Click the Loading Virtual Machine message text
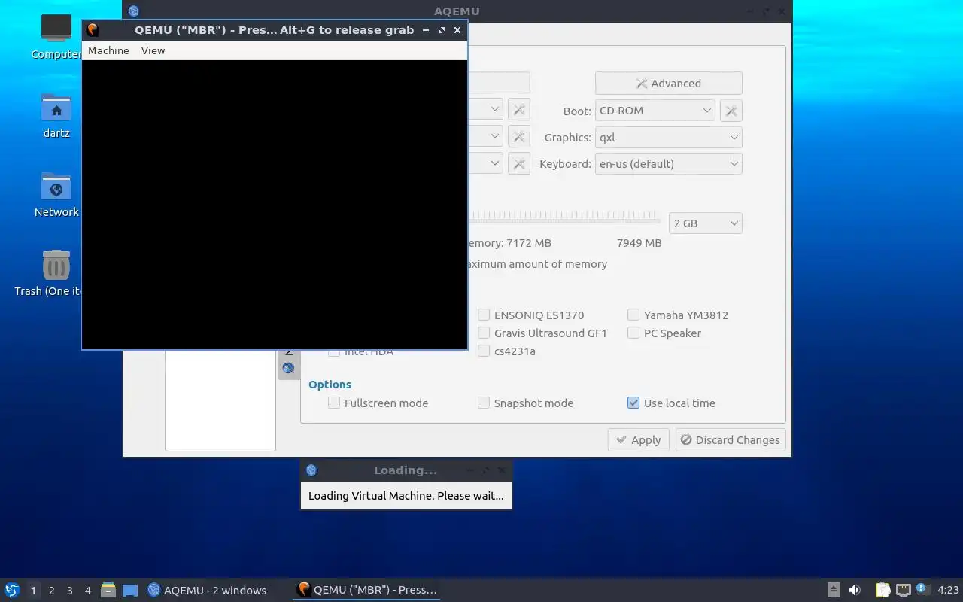The width and height of the screenshot is (963, 602). coord(406,496)
